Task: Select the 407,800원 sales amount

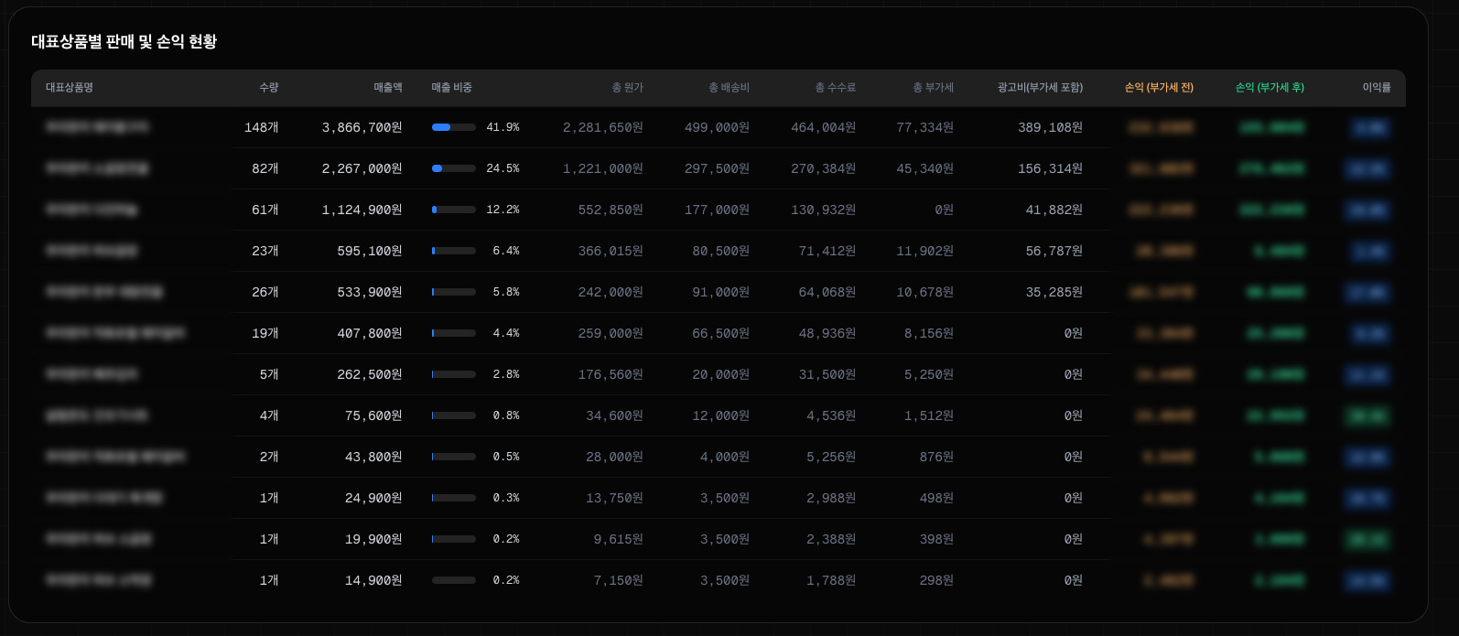Action: click(370, 333)
